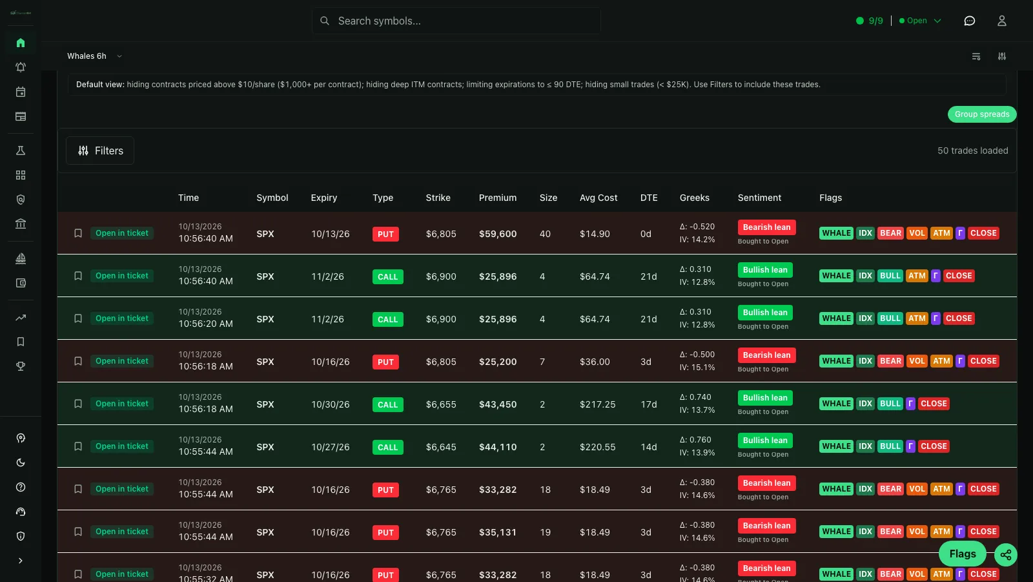This screenshot has width=1033, height=582.
Task: Open the list settings icon beside sliders
Action: tap(976, 56)
